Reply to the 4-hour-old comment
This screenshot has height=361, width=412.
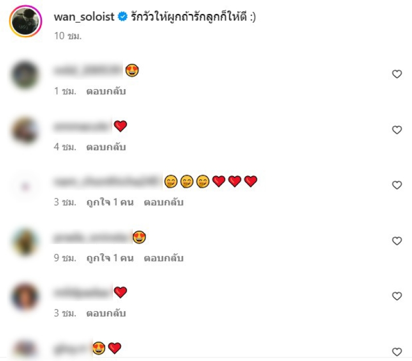pyautogui.click(x=106, y=147)
